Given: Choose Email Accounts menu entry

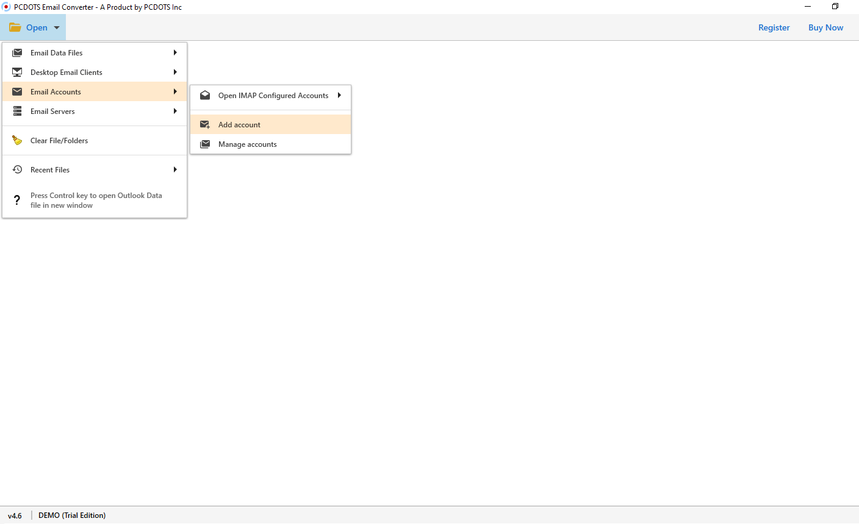Looking at the screenshot, I should [x=95, y=92].
